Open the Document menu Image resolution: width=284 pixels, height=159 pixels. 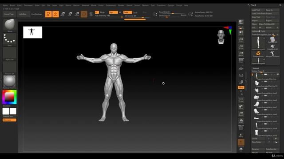28,5
